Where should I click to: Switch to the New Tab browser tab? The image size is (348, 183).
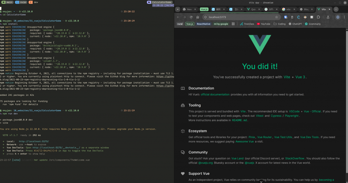tap(189, 9)
